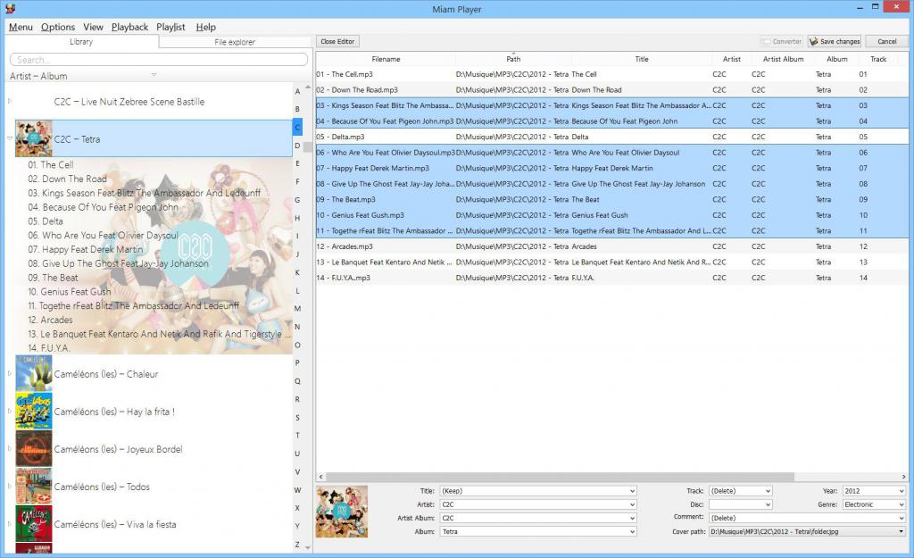Click the cover art thumbnail in tag editor
The width and height of the screenshot is (914, 558).
click(x=342, y=512)
